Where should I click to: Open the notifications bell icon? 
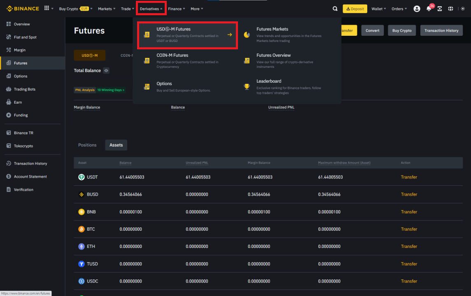tap(429, 9)
